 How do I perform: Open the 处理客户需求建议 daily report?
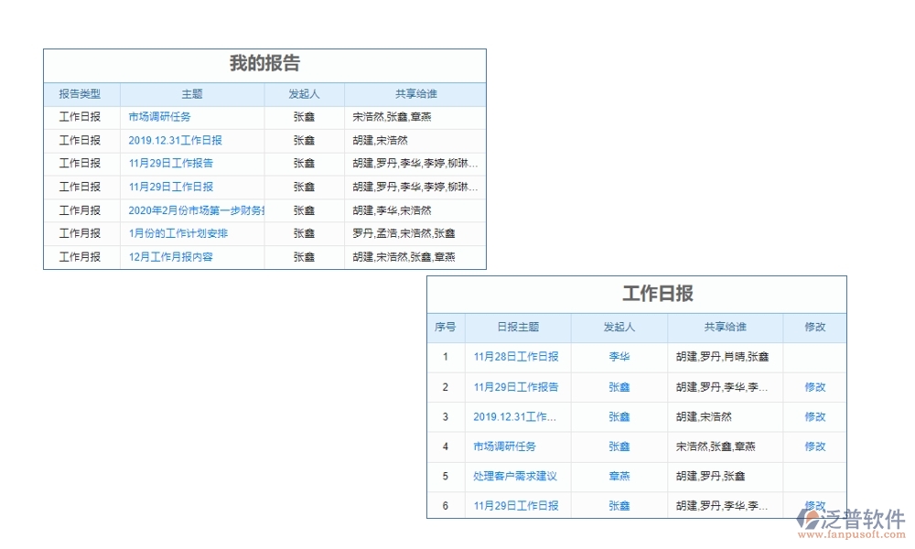(517, 477)
